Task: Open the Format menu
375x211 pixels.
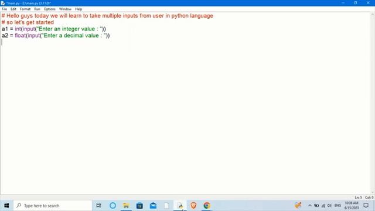Action: [25, 9]
